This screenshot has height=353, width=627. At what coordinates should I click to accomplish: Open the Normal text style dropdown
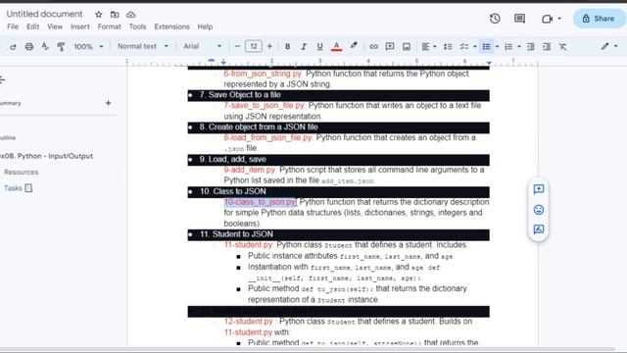click(x=143, y=46)
